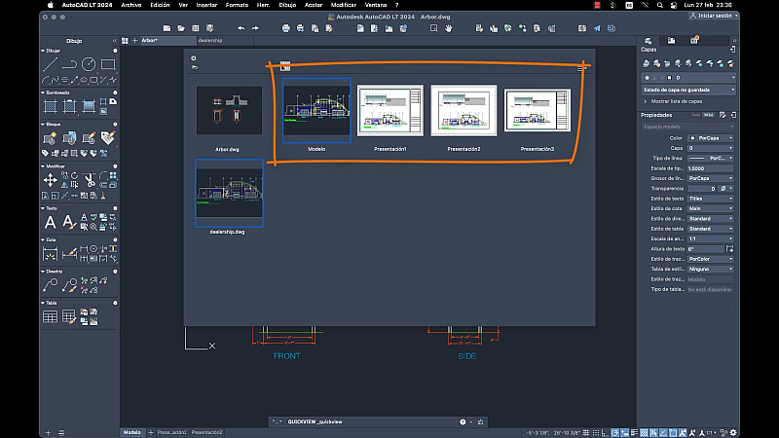Toggle the QuickView pin circle
779x438 pixels.
pos(194,58)
